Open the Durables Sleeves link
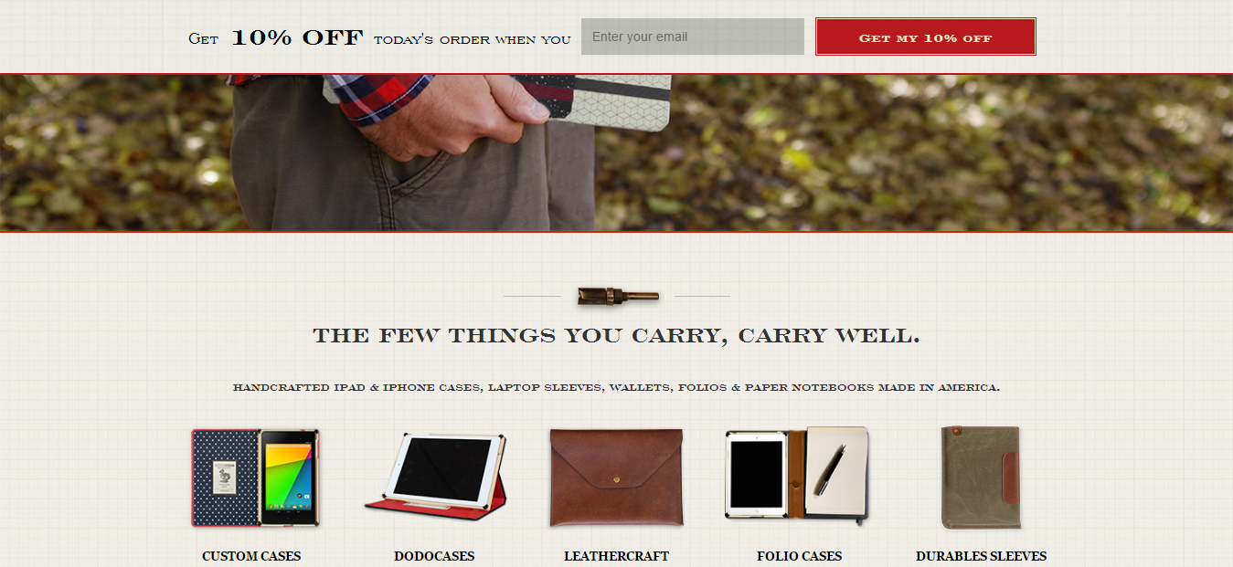This screenshot has width=1233, height=567. (x=981, y=556)
